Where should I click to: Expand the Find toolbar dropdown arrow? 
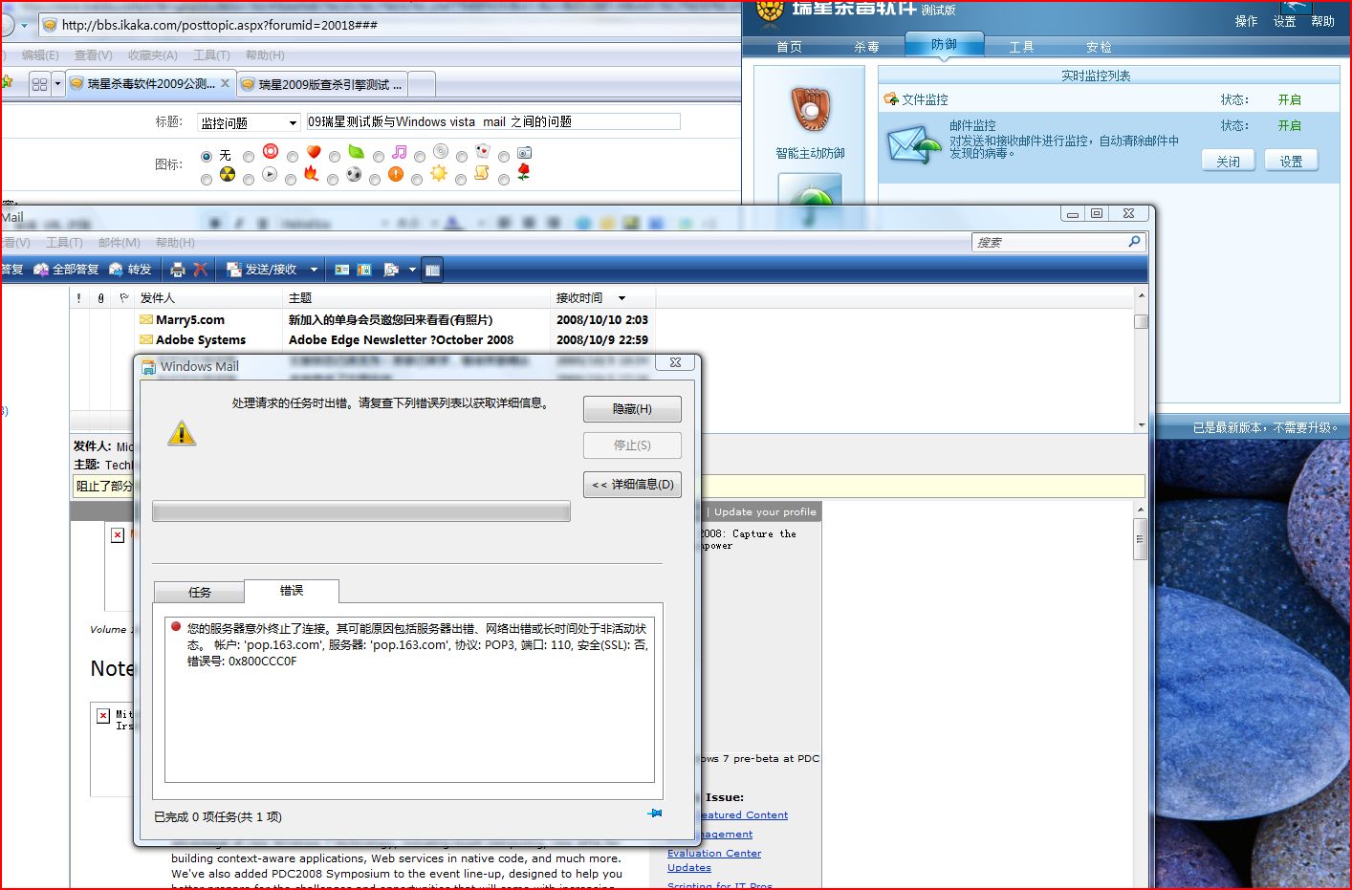click(x=412, y=270)
